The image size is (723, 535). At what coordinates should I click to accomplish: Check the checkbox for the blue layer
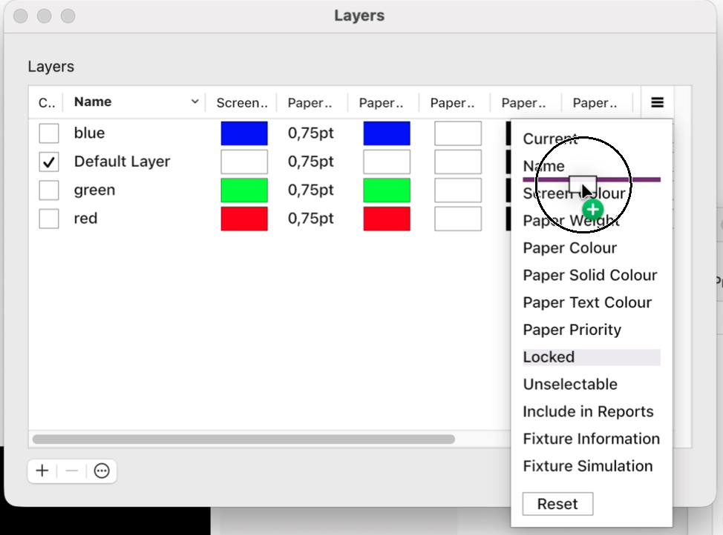tap(48, 133)
